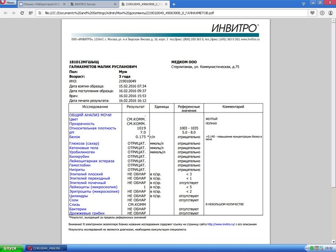
Task: Reload the page
Action: coord(23,13)
